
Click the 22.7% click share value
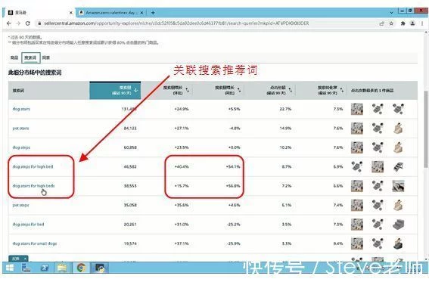pos(285,109)
